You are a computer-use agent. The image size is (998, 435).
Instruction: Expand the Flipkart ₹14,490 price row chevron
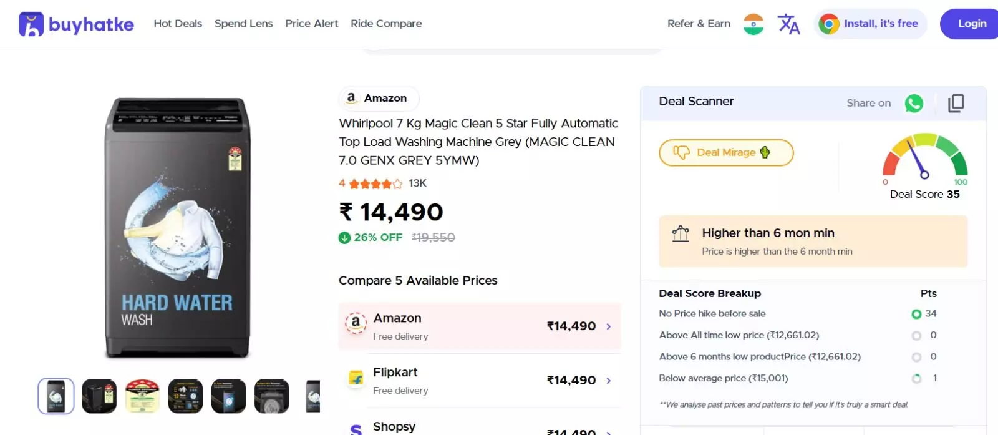click(609, 381)
